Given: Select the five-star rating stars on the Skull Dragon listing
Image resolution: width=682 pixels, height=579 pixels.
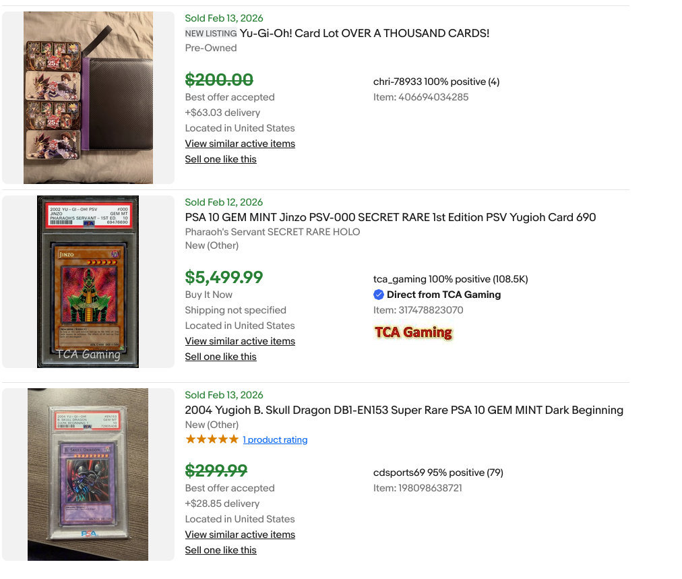Looking at the screenshot, I should (212, 439).
